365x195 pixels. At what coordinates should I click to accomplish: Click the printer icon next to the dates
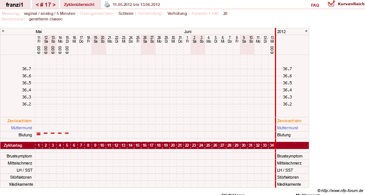click(107, 4)
